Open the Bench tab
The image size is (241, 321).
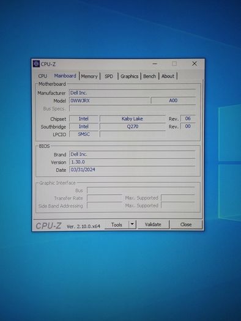(x=149, y=76)
